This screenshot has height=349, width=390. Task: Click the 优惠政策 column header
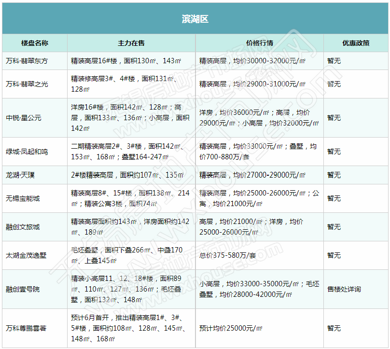click(x=356, y=43)
